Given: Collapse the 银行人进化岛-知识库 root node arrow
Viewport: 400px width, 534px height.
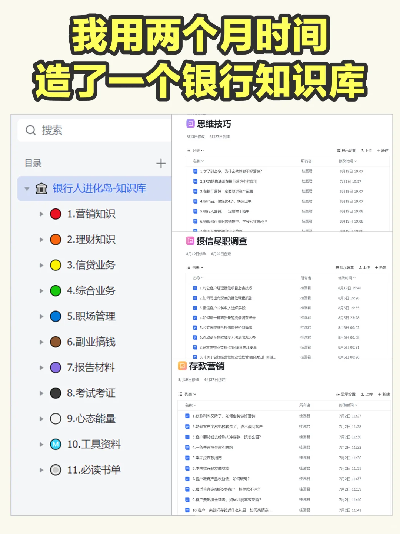Looking at the screenshot, I should [x=27, y=189].
